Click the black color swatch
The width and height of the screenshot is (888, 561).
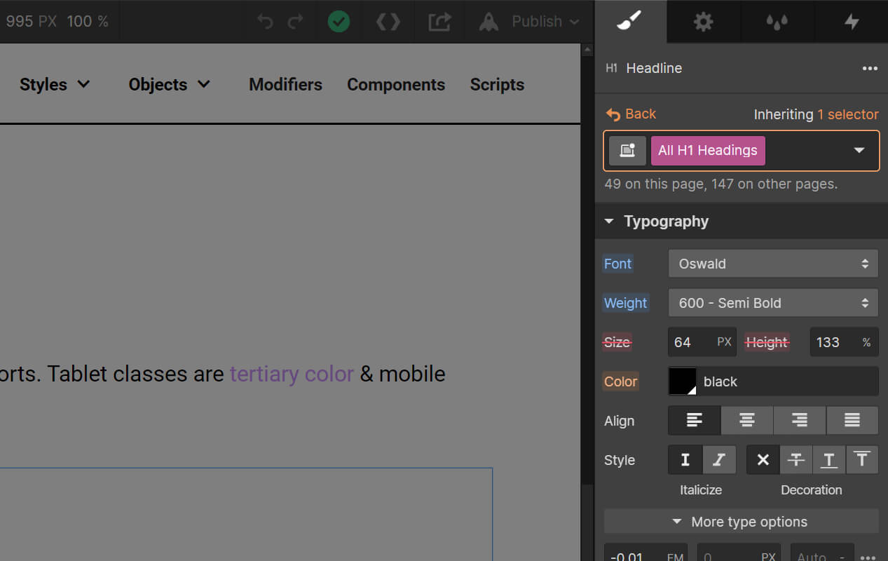pyautogui.click(x=683, y=381)
